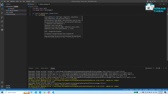Click the Windows Start button

2,92
